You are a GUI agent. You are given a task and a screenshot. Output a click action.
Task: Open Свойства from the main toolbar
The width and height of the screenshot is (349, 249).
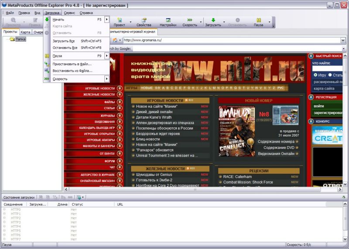tap(144, 22)
